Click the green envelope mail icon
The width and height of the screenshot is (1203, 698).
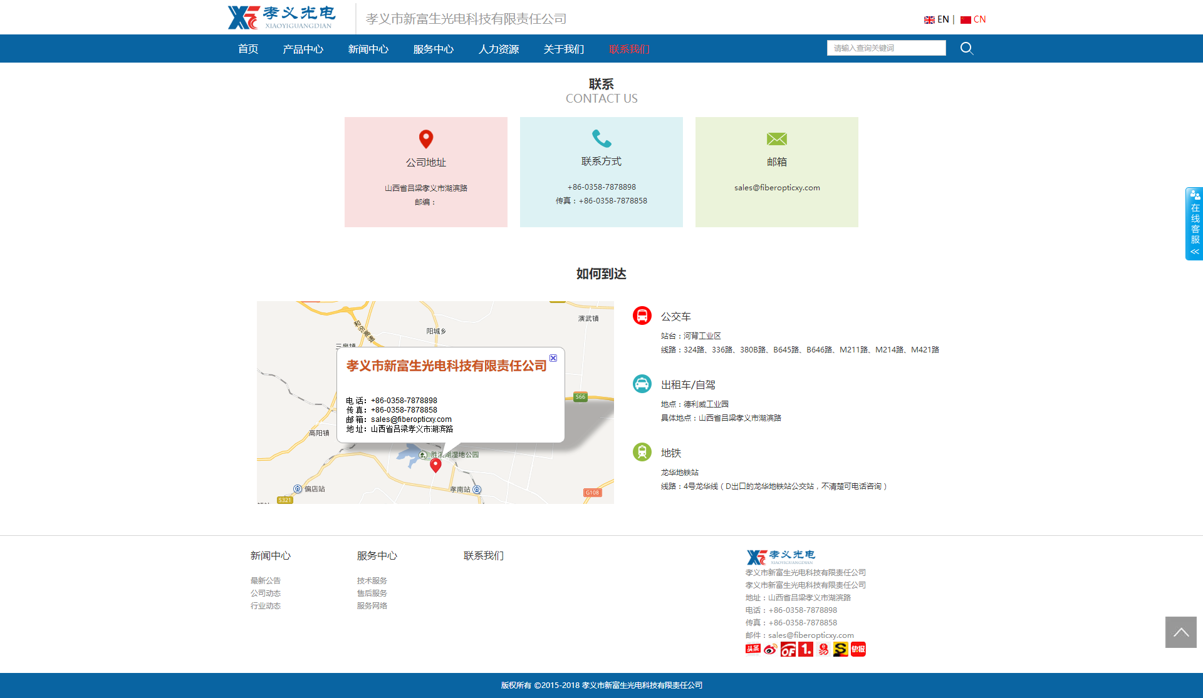tap(777, 139)
